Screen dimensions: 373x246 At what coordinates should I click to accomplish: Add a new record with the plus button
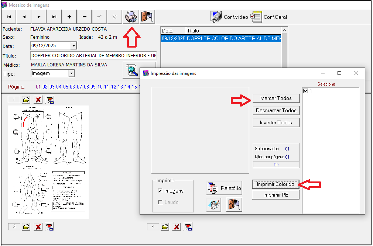pos(69,17)
